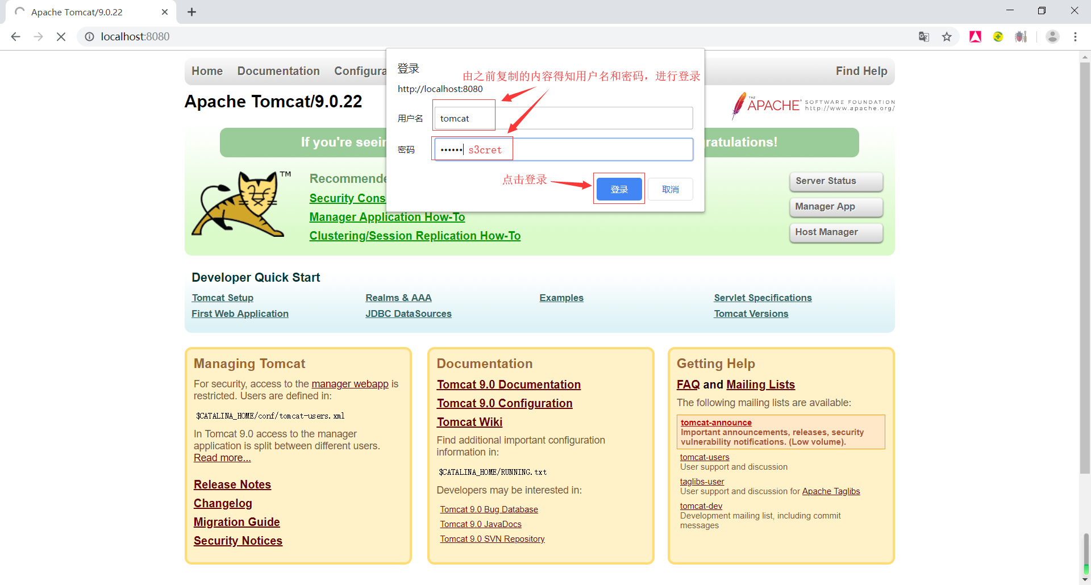Click the 取消 cancel button
The height and width of the screenshot is (585, 1091).
[671, 189]
